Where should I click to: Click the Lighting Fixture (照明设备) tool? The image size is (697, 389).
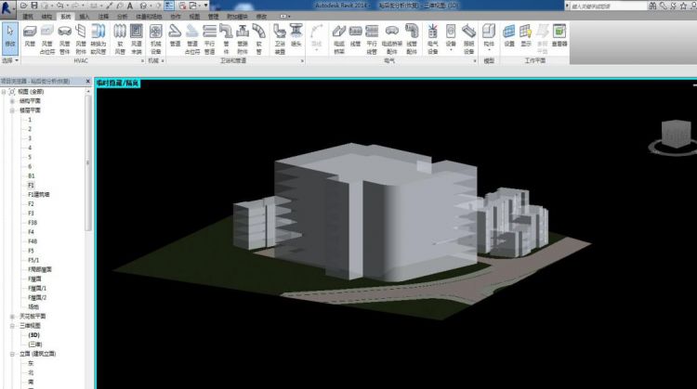click(x=469, y=39)
